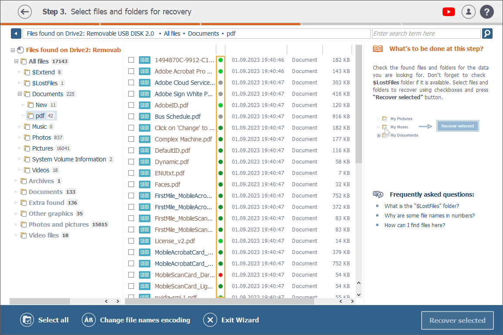Check the box for Bus Schedule.pdf
Screen dimensions: 503x335
click(x=131, y=117)
